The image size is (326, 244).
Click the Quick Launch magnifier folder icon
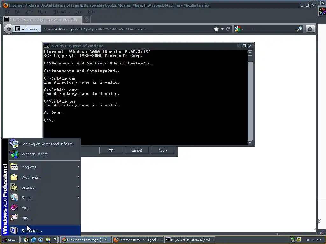[48, 240]
